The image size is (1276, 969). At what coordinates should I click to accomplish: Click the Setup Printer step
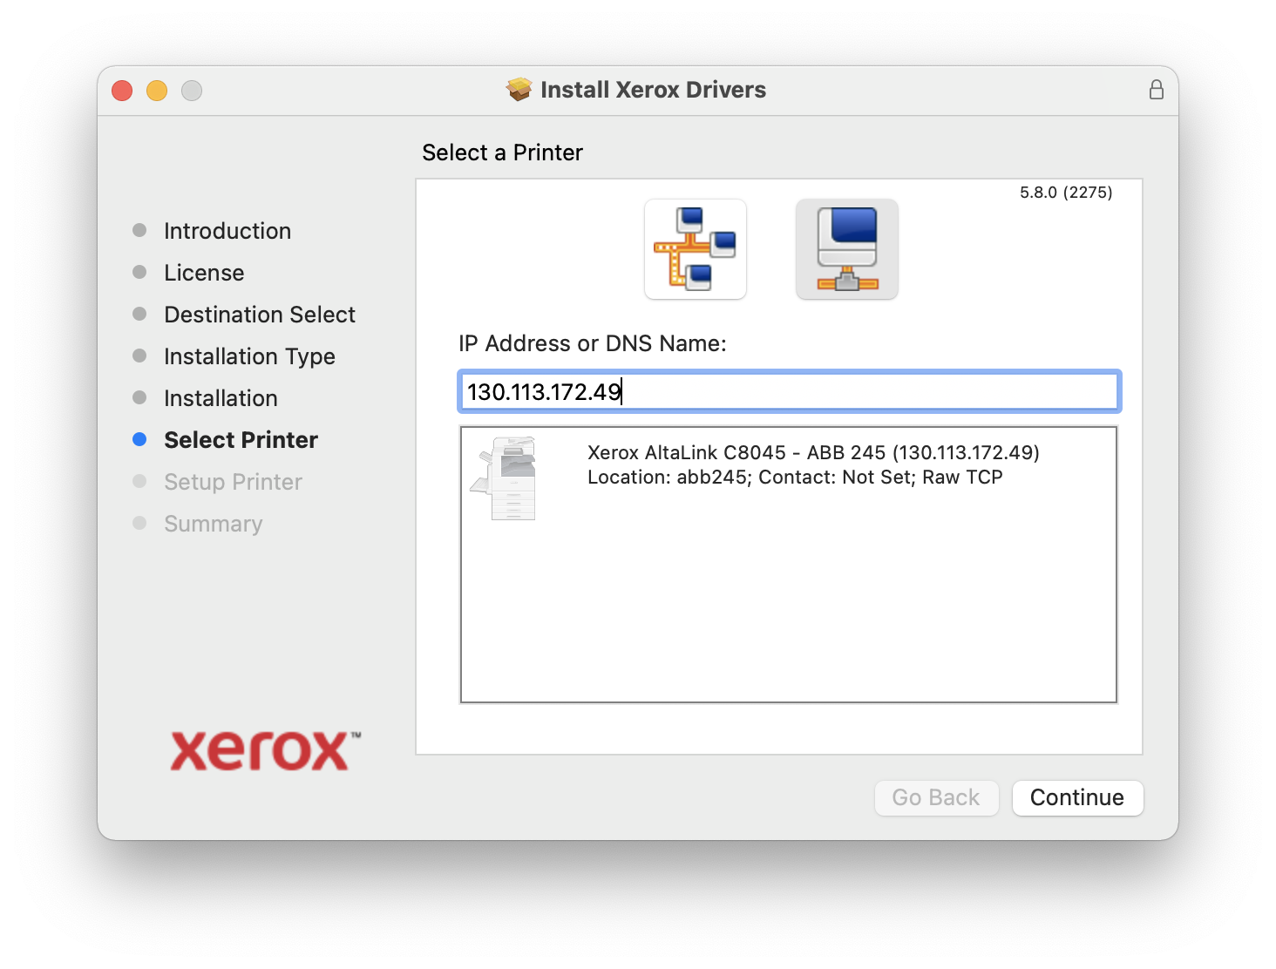click(x=233, y=482)
